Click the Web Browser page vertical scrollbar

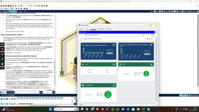156,69
